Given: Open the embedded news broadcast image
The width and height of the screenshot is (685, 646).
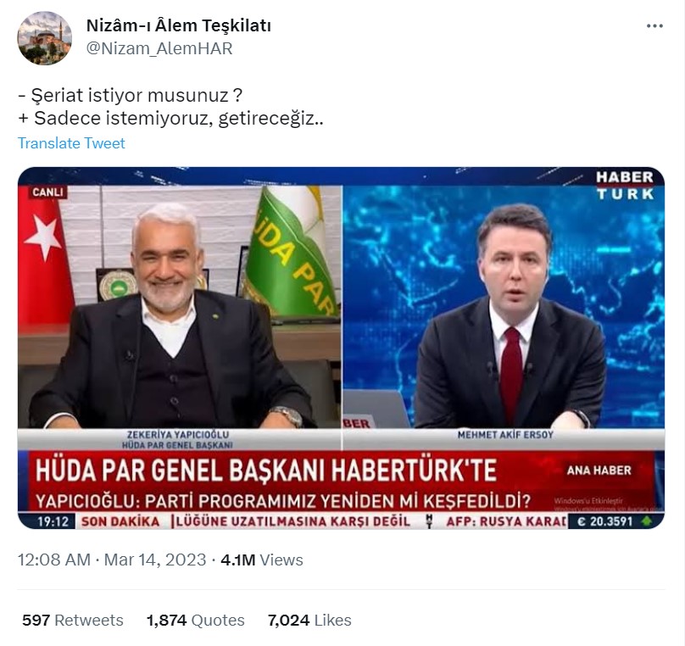Looking at the screenshot, I should (x=341, y=348).
